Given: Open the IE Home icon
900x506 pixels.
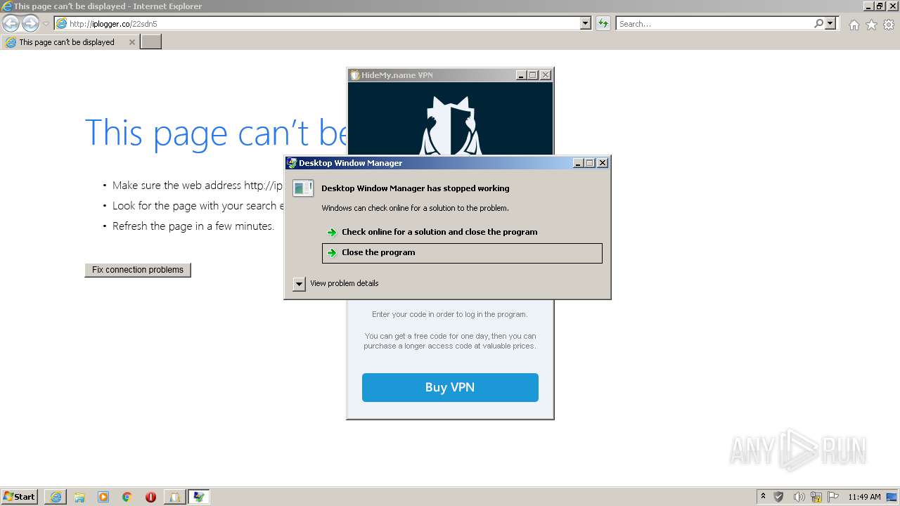Looking at the screenshot, I should click(x=854, y=25).
